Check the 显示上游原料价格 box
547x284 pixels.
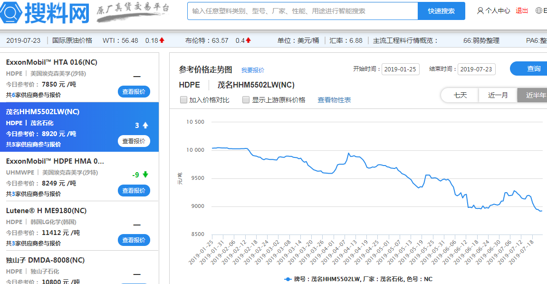pos(246,100)
